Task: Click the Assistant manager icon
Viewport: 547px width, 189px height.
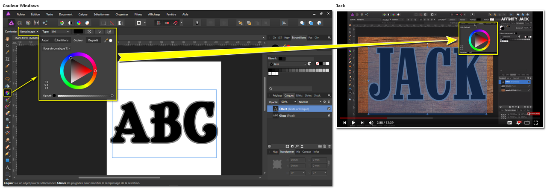Action: click(x=196, y=23)
